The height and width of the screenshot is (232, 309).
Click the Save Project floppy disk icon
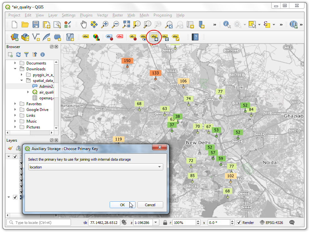[x=36, y=25]
